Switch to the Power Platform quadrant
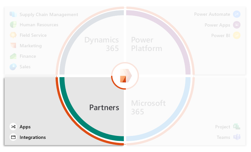The image size is (251, 152). [147, 44]
